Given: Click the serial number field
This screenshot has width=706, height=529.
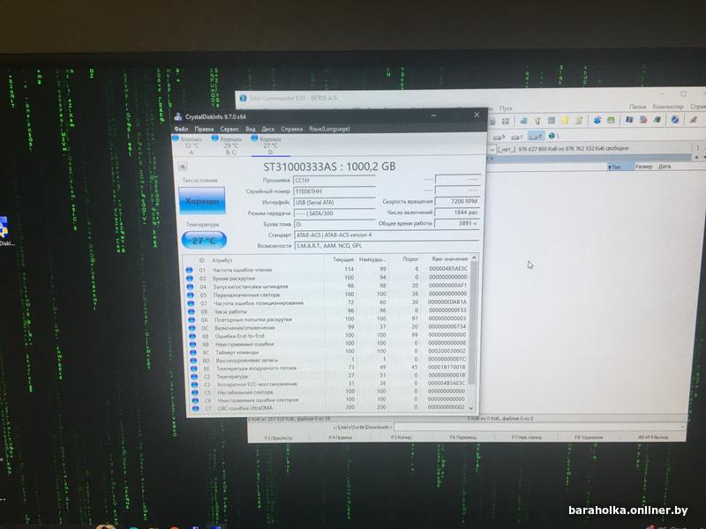Looking at the screenshot, I should pyautogui.click(x=334, y=191).
